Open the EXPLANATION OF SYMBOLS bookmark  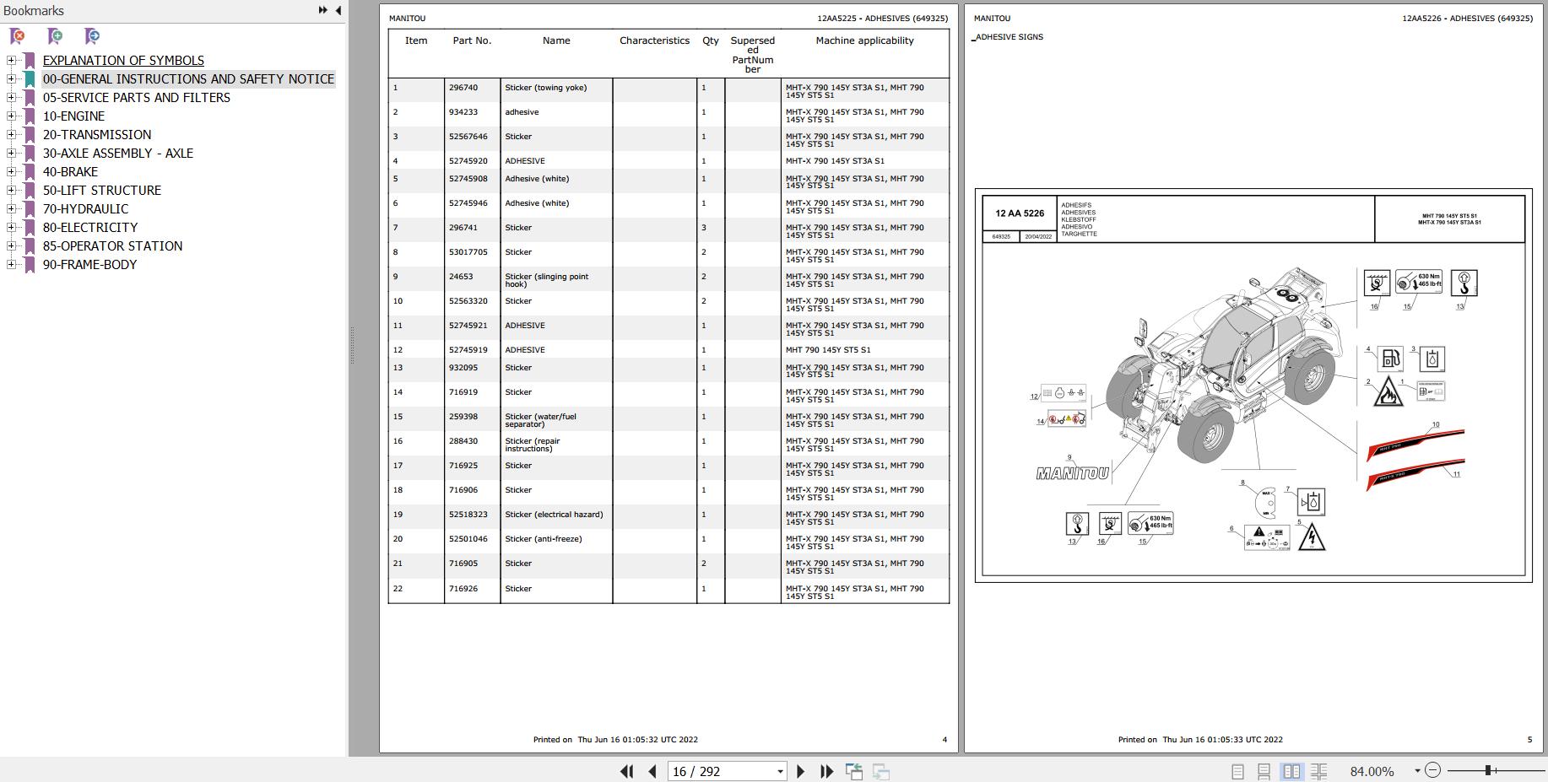click(123, 61)
